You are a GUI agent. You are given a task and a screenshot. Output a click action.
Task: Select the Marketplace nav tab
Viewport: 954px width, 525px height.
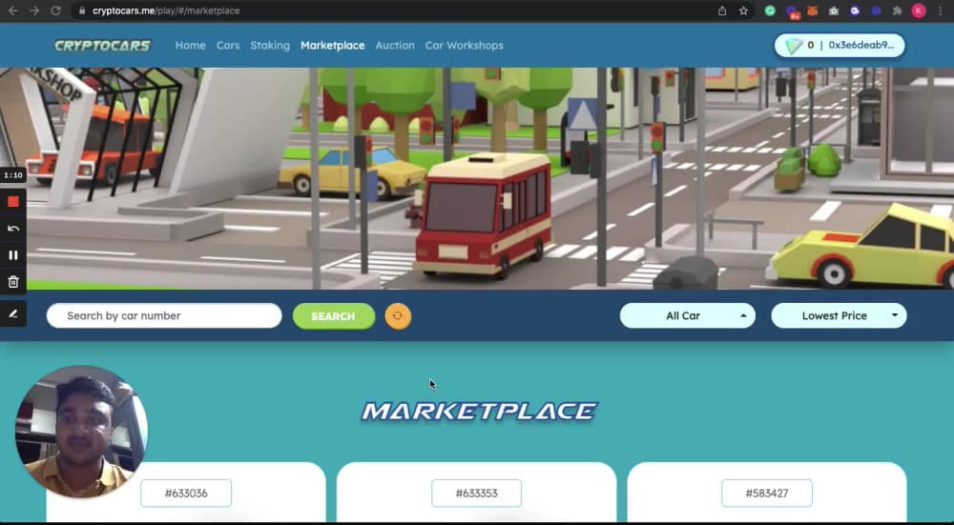[333, 46]
